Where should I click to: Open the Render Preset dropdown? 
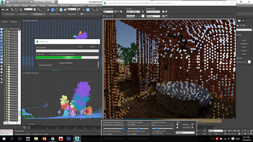153,12
